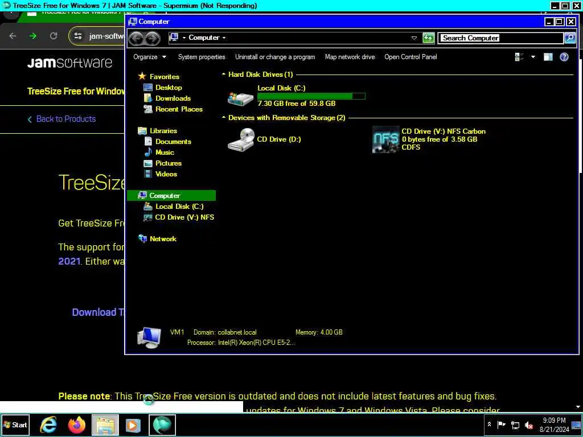Click Open Control Panel

coord(410,57)
